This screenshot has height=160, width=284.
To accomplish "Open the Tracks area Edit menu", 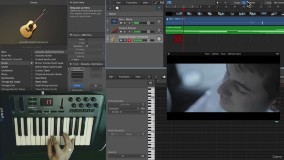I will (x=120, y=3).
